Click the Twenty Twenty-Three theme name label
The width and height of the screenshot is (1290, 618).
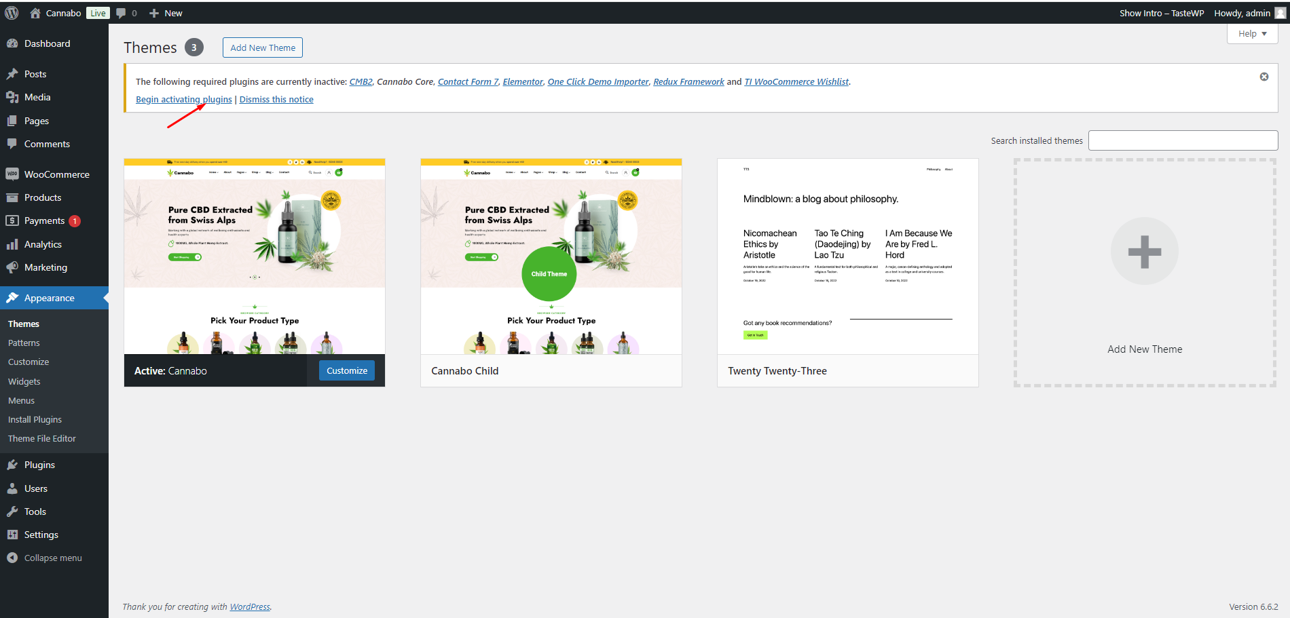[777, 371]
